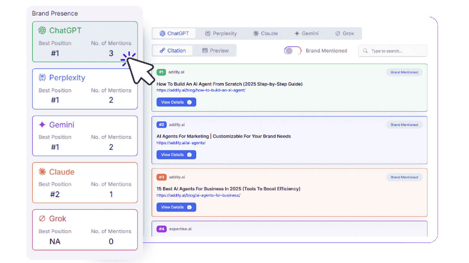Click the preview layout icon on Preview tab

coord(205,51)
